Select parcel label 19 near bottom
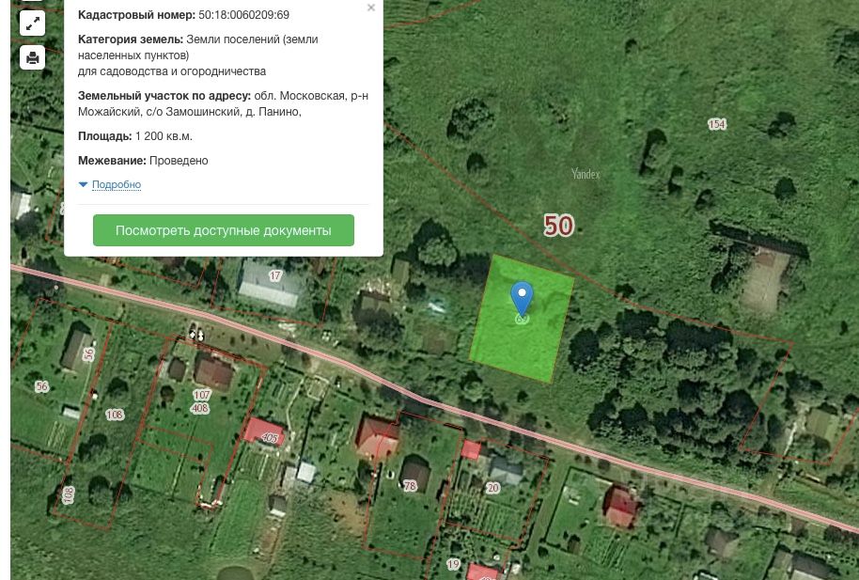Image resolution: width=859 pixels, height=580 pixels. coord(453,564)
